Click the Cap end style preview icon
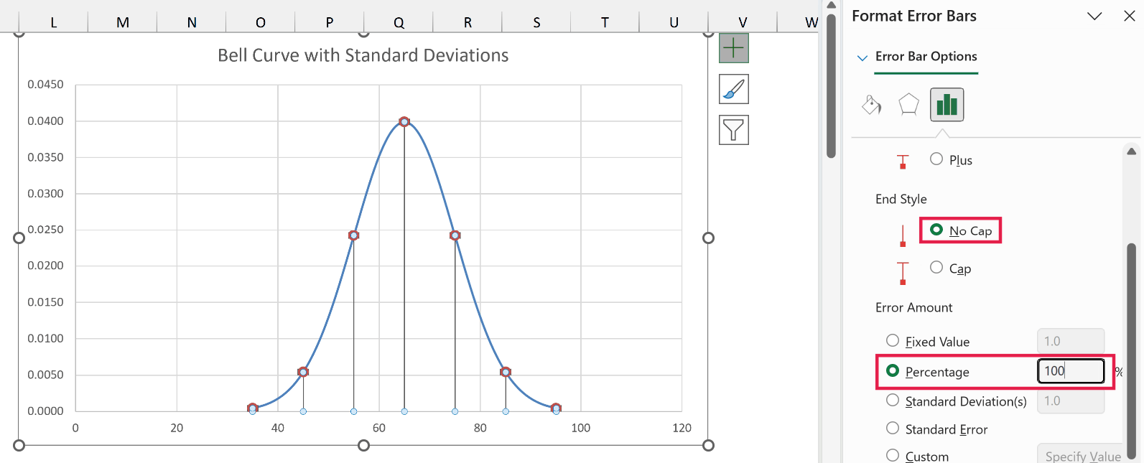 point(903,273)
